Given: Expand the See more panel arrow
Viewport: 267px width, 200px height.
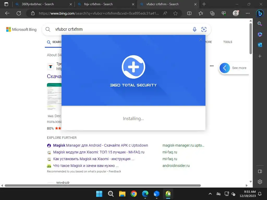Looking at the screenshot, I should (224, 68).
